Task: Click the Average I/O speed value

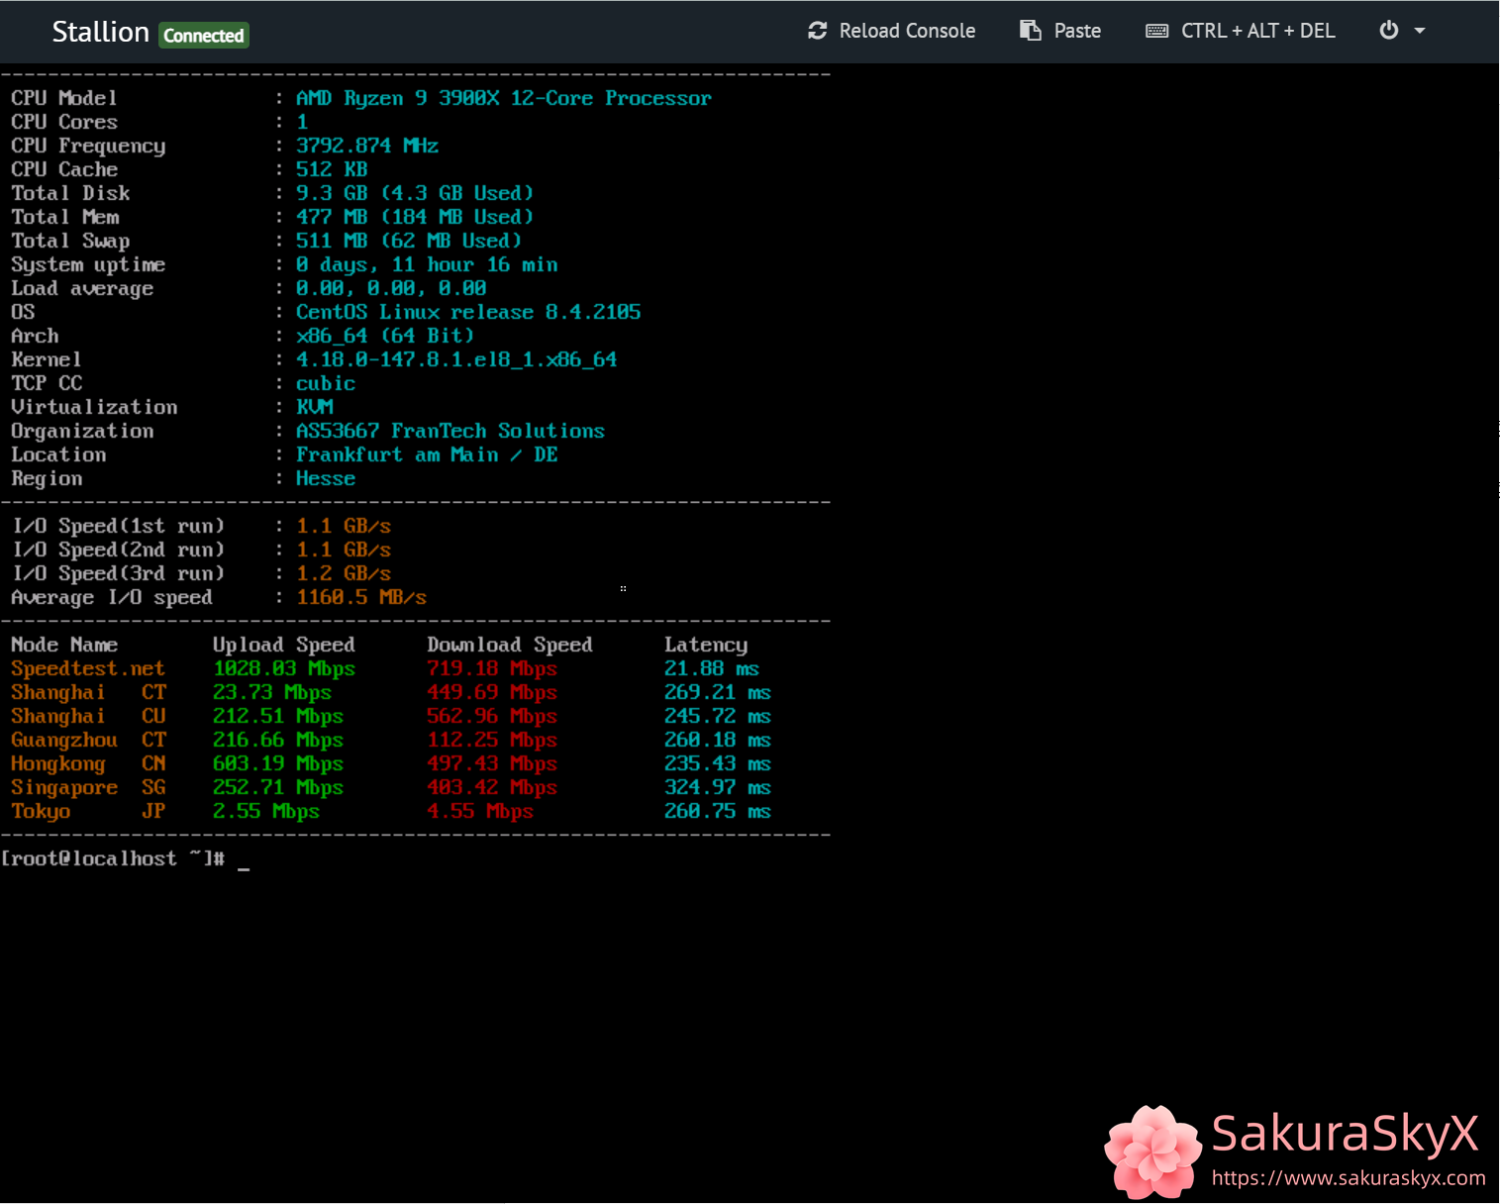Action: click(x=361, y=598)
